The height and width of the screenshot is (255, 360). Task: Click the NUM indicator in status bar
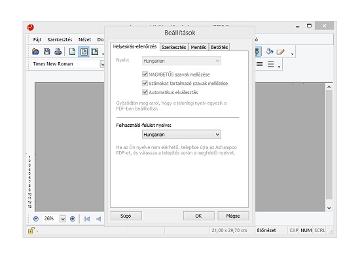[306, 230]
